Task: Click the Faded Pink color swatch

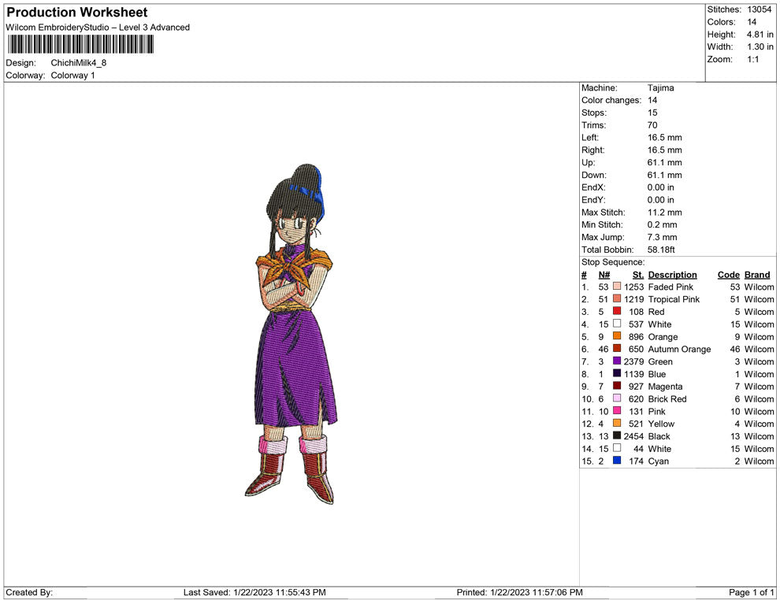Action: tap(617, 287)
